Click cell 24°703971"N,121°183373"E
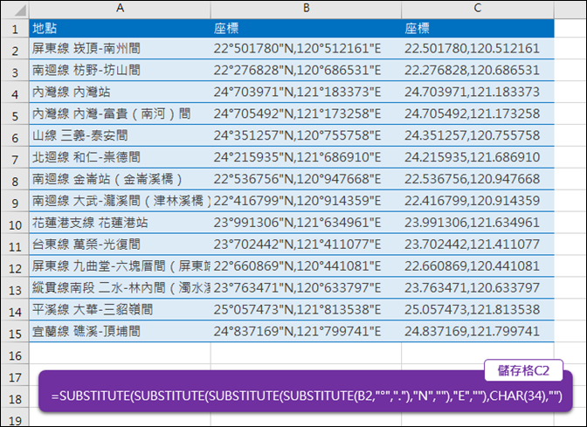 pyautogui.click(x=307, y=92)
